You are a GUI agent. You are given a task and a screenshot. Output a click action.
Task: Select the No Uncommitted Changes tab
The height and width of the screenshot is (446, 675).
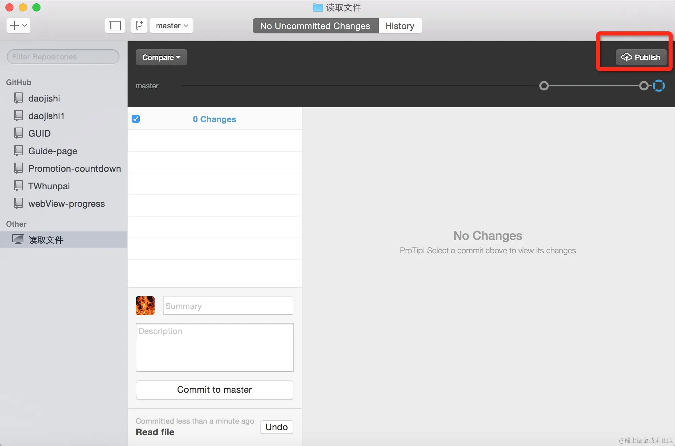(x=315, y=26)
